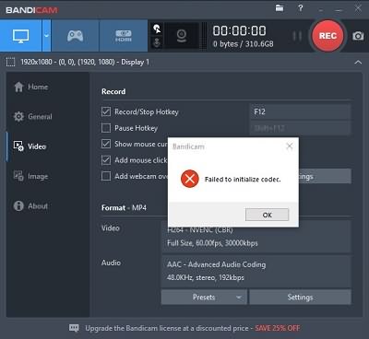The width and height of the screenshot is (369, 339).
Task: Click the Failed to initialize codec message
Action: click(243, 180)
